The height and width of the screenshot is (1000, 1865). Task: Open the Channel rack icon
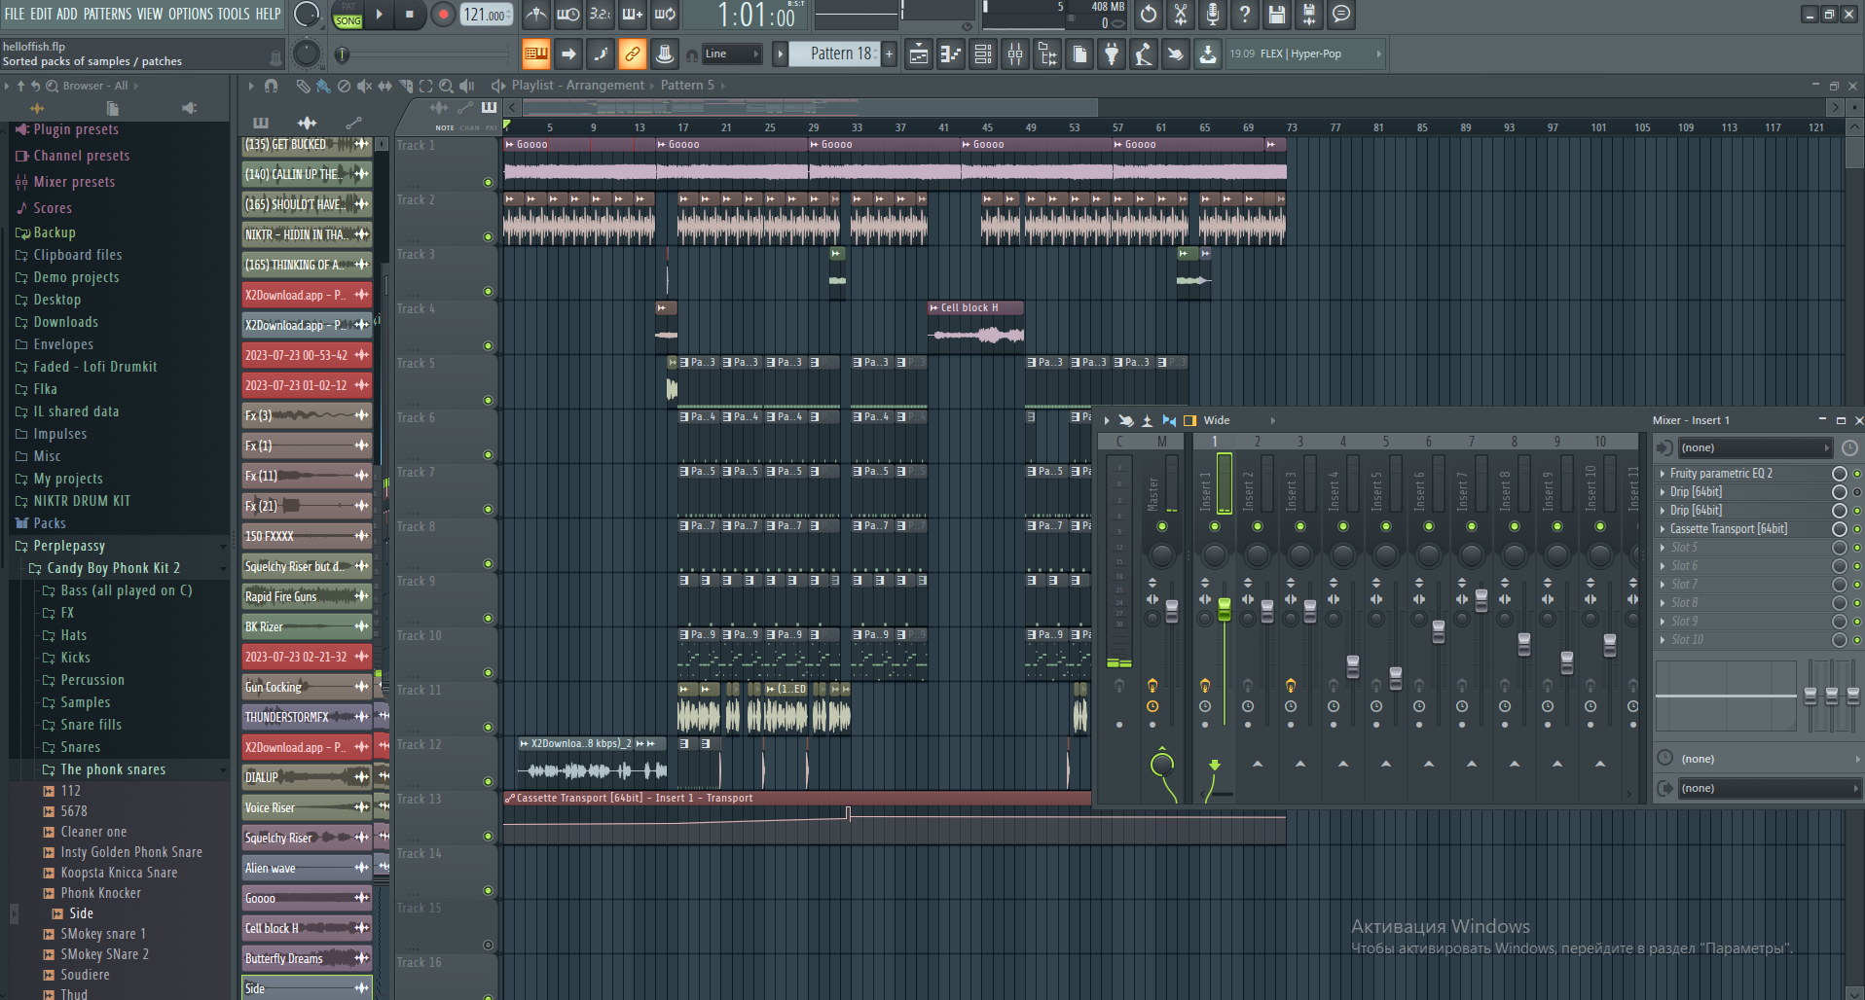(x=983, y=54)
